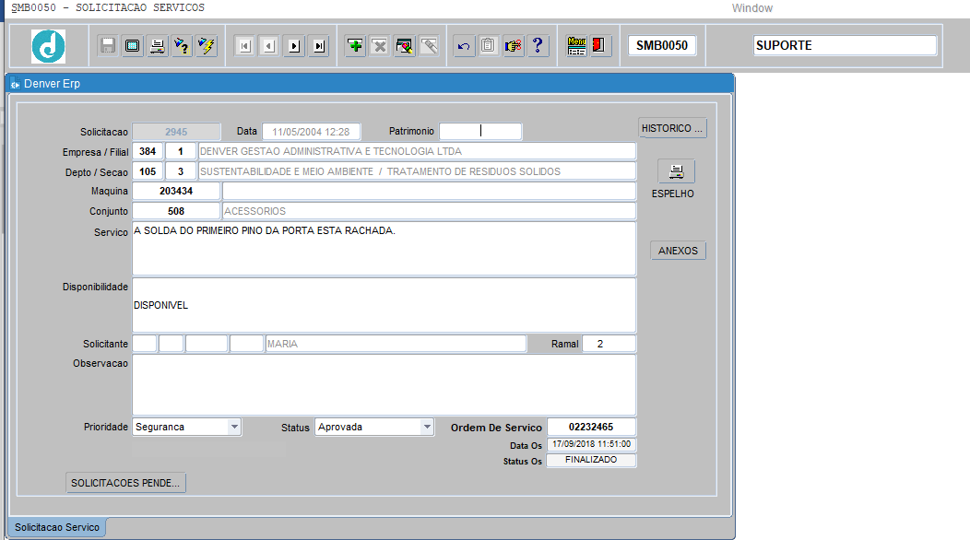Click the Enter Query question-mark flashlight icon
The width and height of the screenshot is (970, 540).
coord(182,46)
